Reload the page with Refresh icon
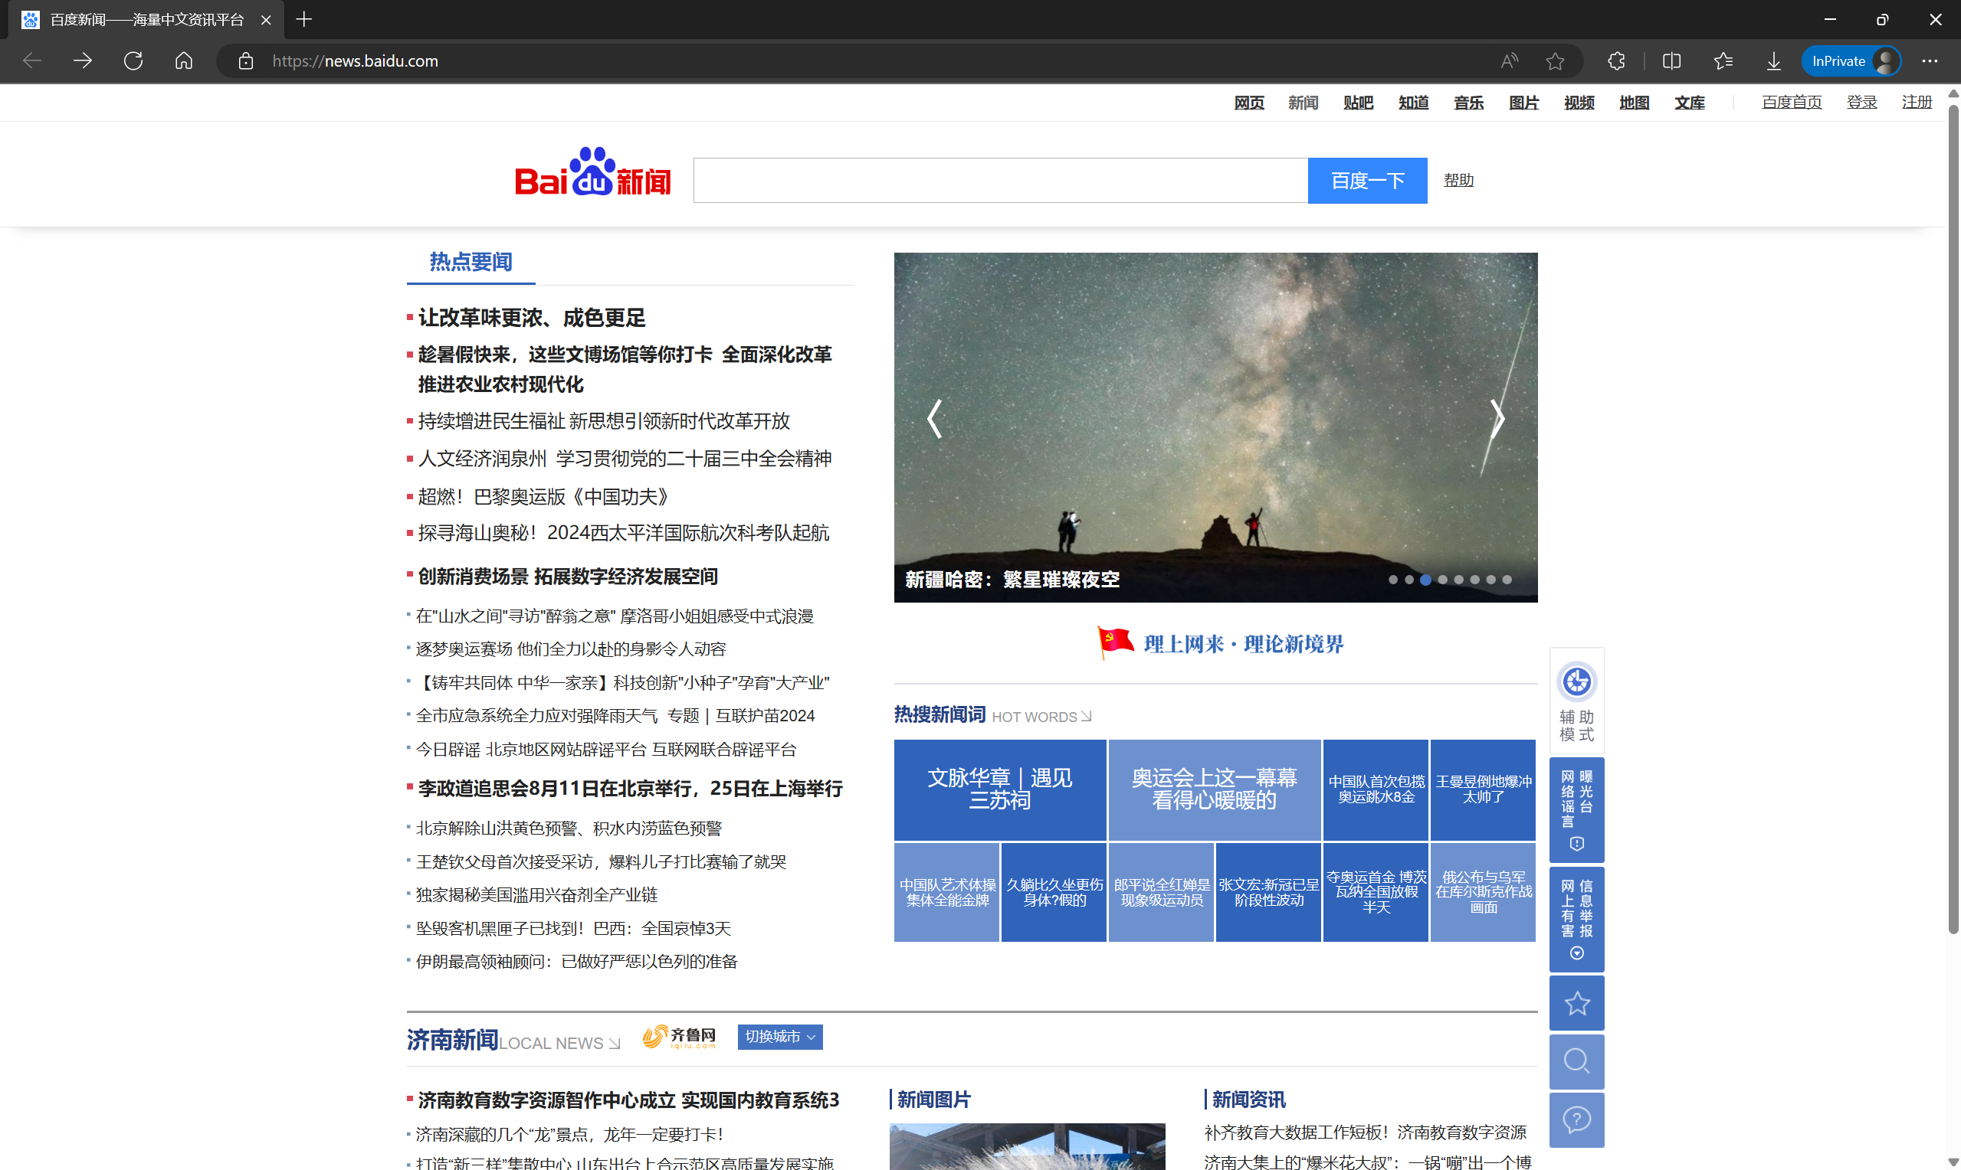Screen dimensions: 1961x1170 point(133,60)
